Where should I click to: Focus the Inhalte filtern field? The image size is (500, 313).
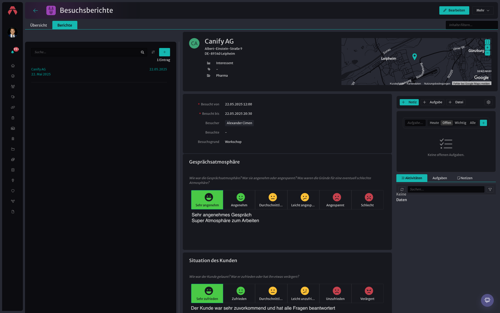click(472, 25)
